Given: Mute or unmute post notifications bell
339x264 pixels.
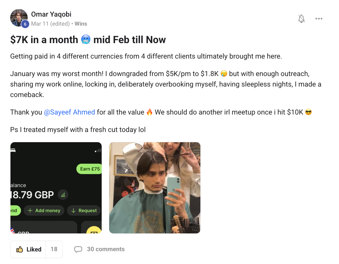Looking at the screenshot, I should pyautogui.click(x=301, y=19).
